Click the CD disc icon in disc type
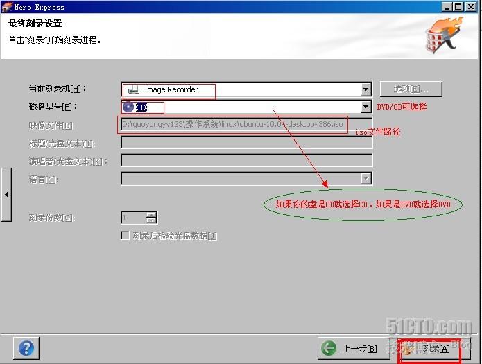The width and height of the screenshot is (482, 364). coord(128,107)
